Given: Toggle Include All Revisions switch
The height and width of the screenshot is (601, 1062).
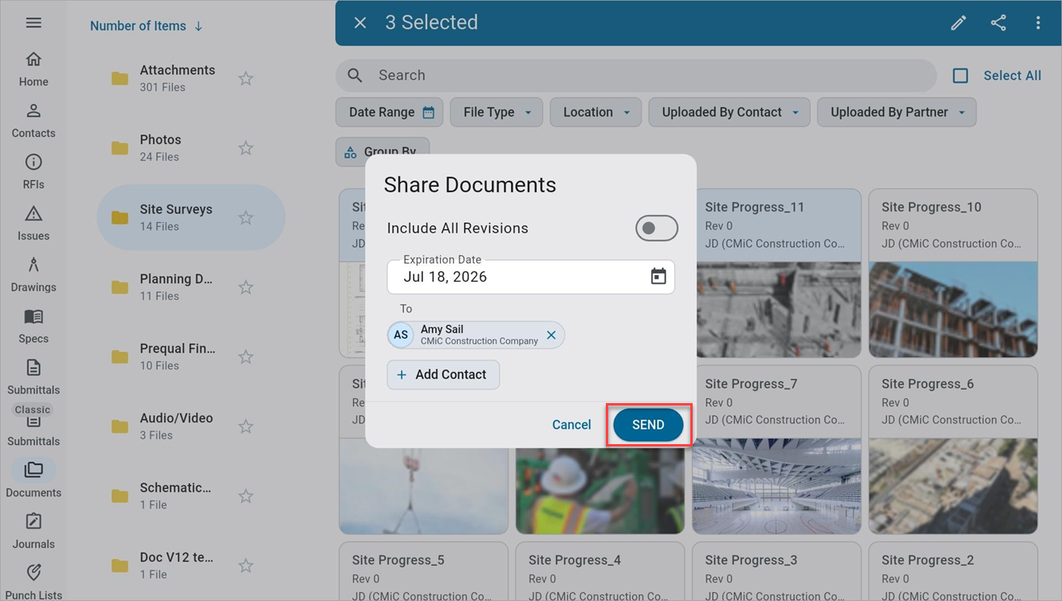Looking at the screenshot, I should click(657, 228).
